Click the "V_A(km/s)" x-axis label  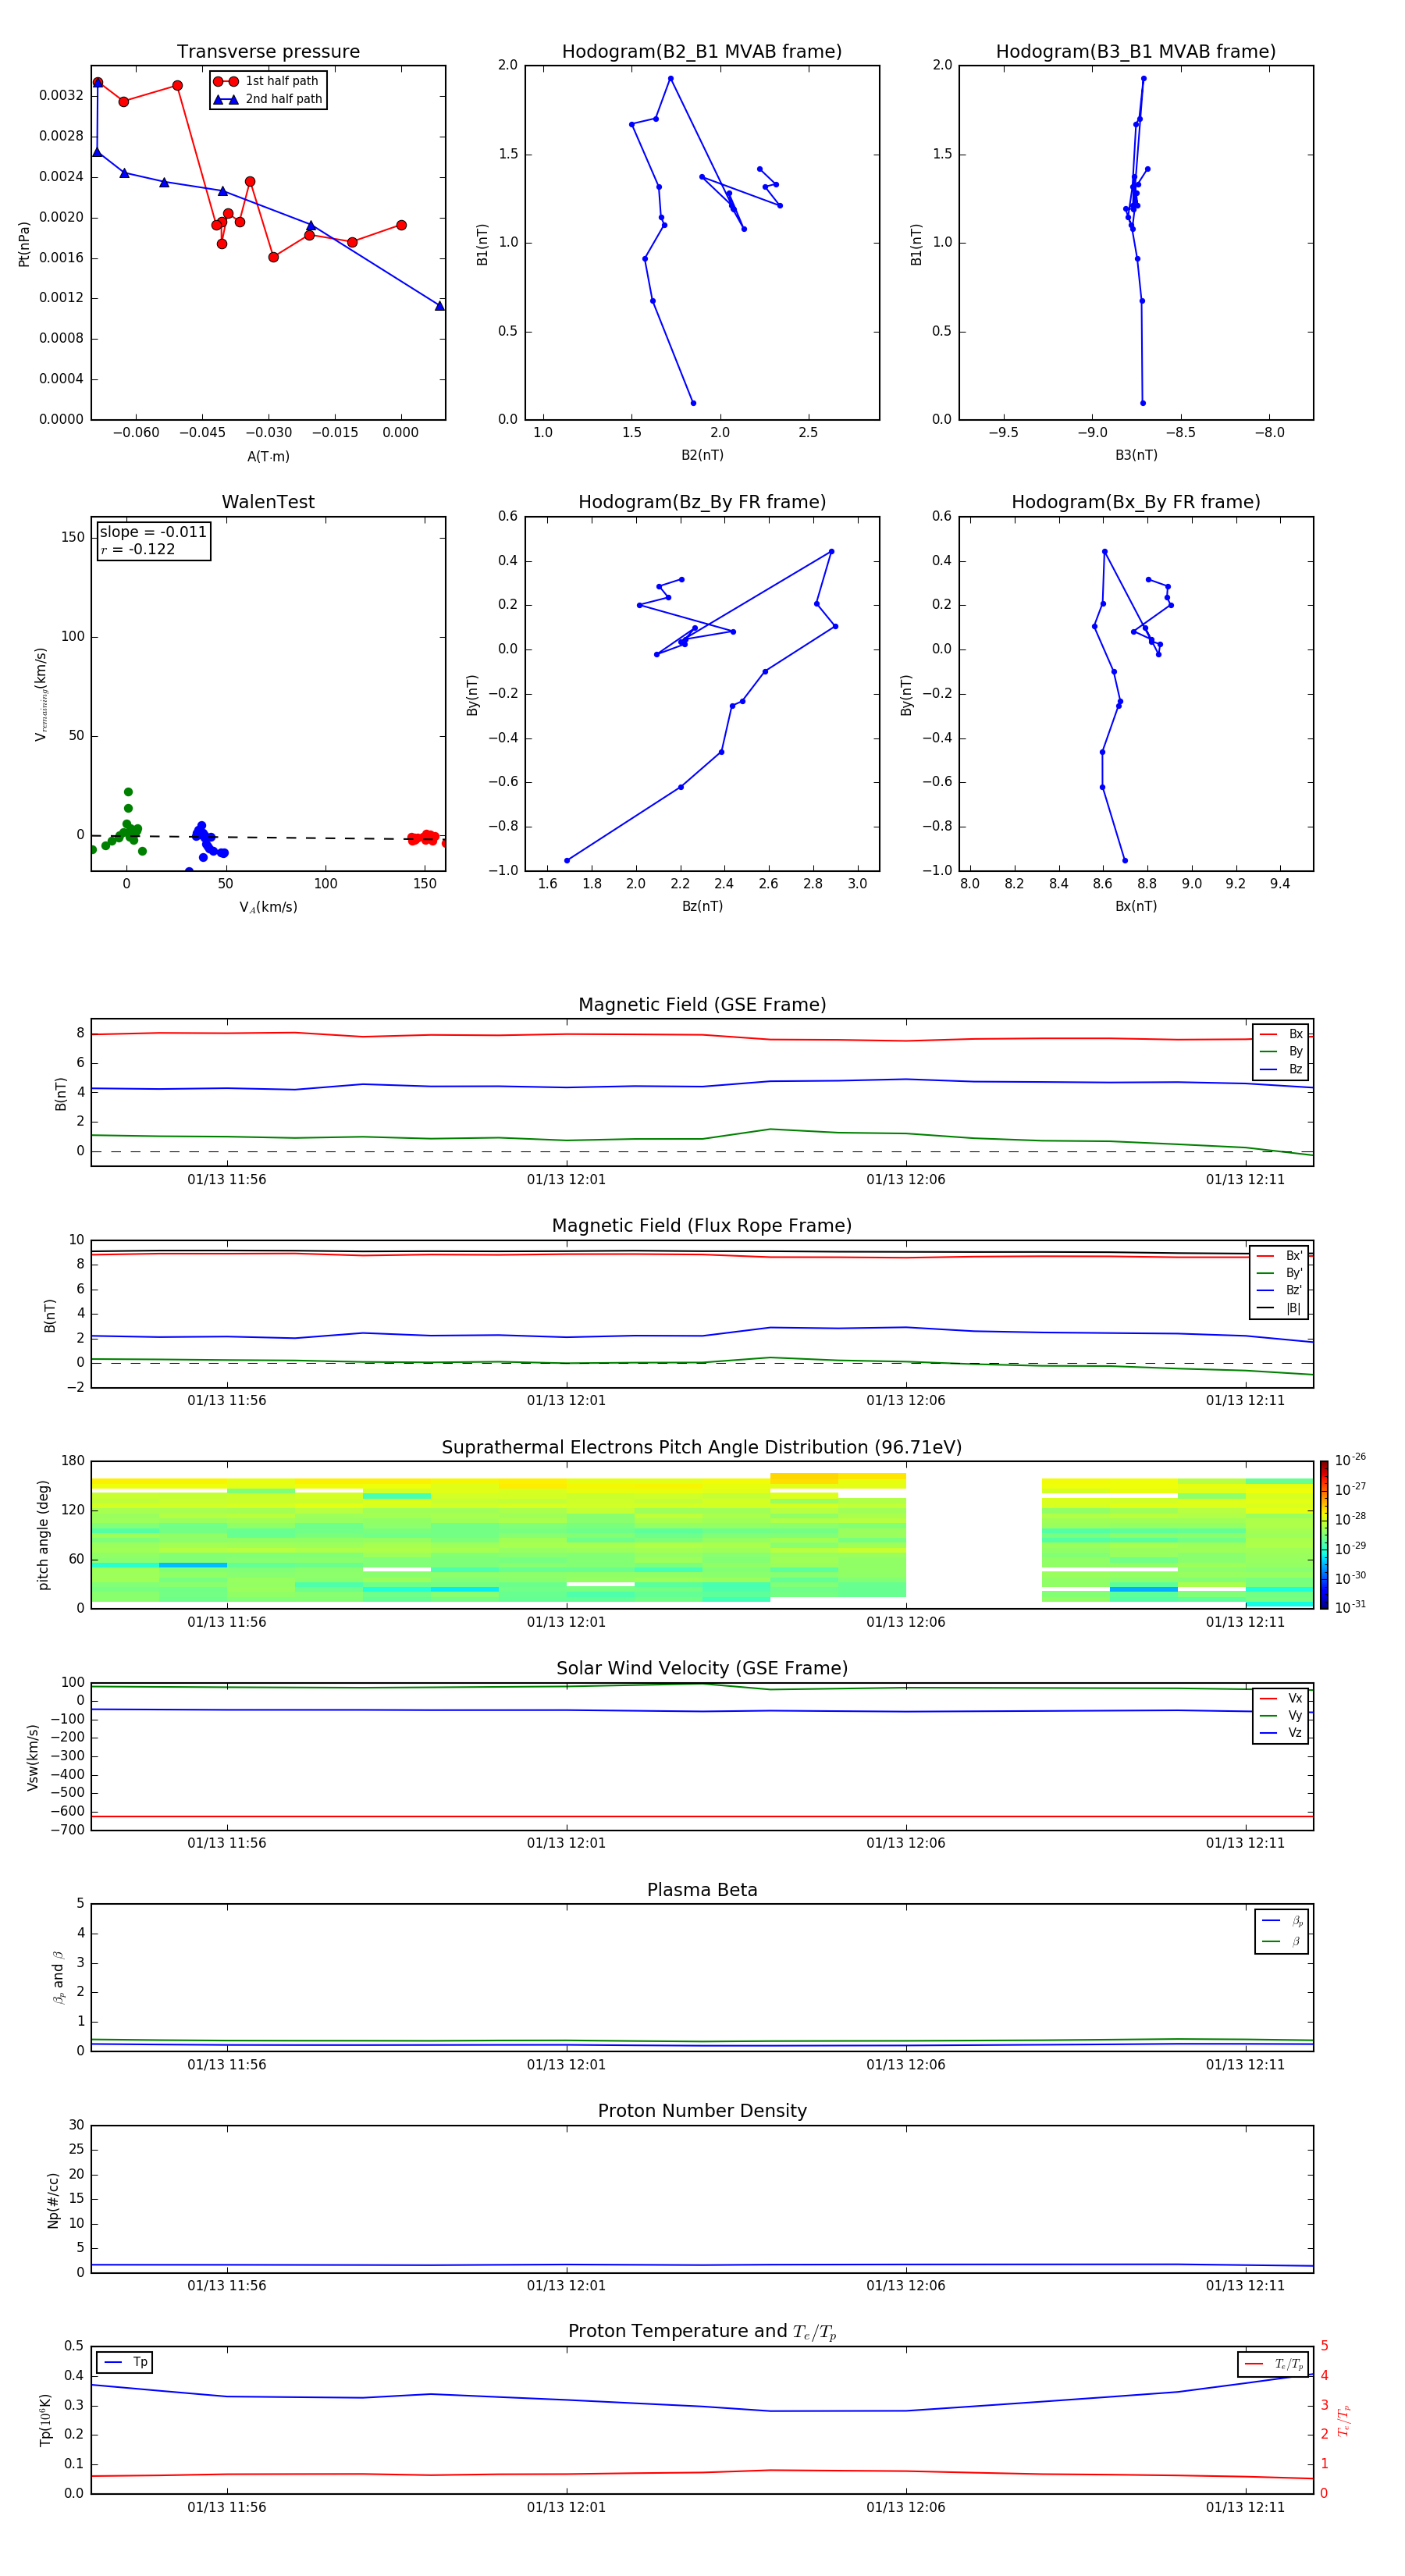click(268, 907)
